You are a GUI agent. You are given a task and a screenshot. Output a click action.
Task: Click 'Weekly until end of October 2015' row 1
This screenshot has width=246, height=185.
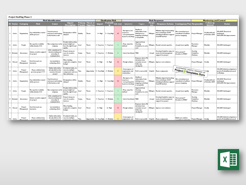(210, 33)
